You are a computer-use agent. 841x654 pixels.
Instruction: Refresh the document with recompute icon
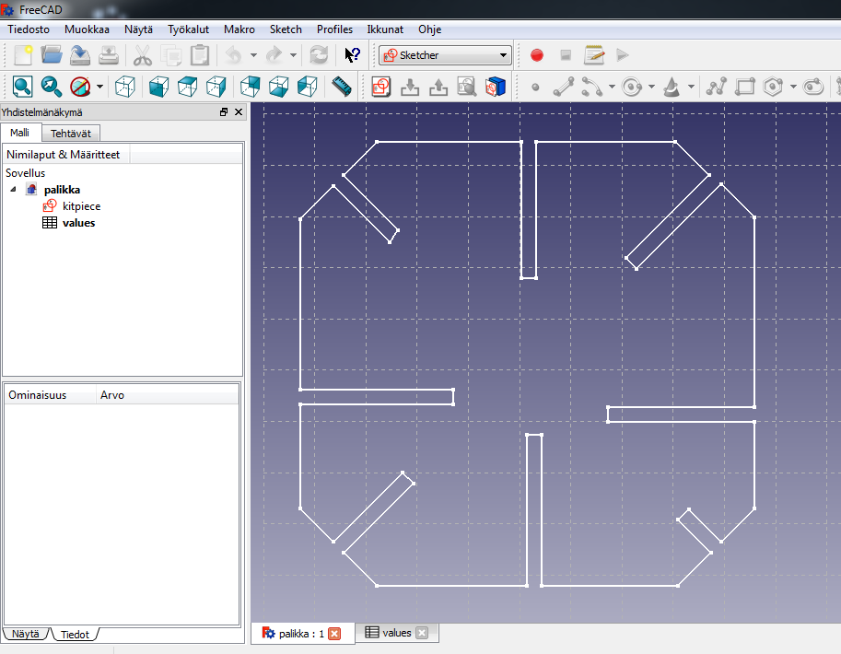[319, 55]
